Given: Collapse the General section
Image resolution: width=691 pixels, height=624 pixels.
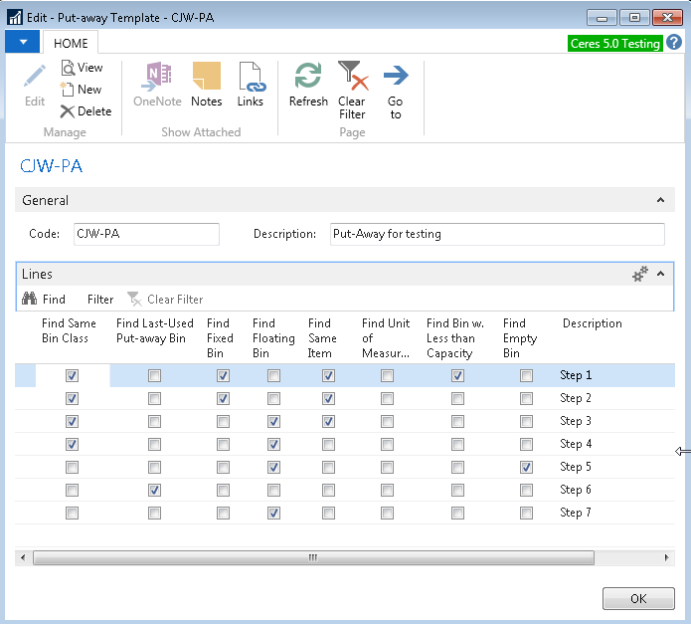Looking at the screenshot, I should 660,200.
